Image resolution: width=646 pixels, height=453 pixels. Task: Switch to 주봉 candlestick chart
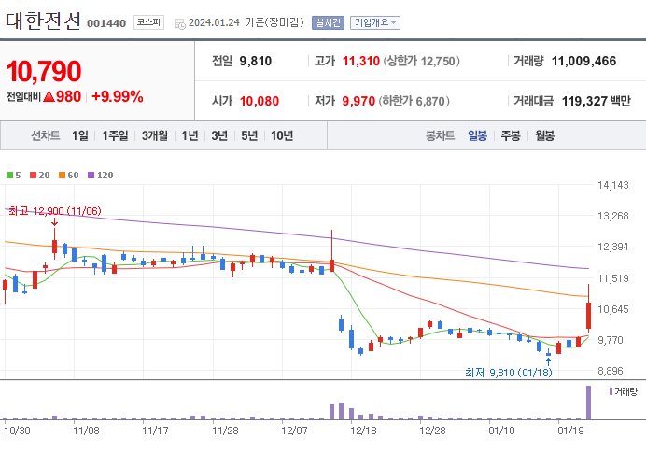(511, 135)
